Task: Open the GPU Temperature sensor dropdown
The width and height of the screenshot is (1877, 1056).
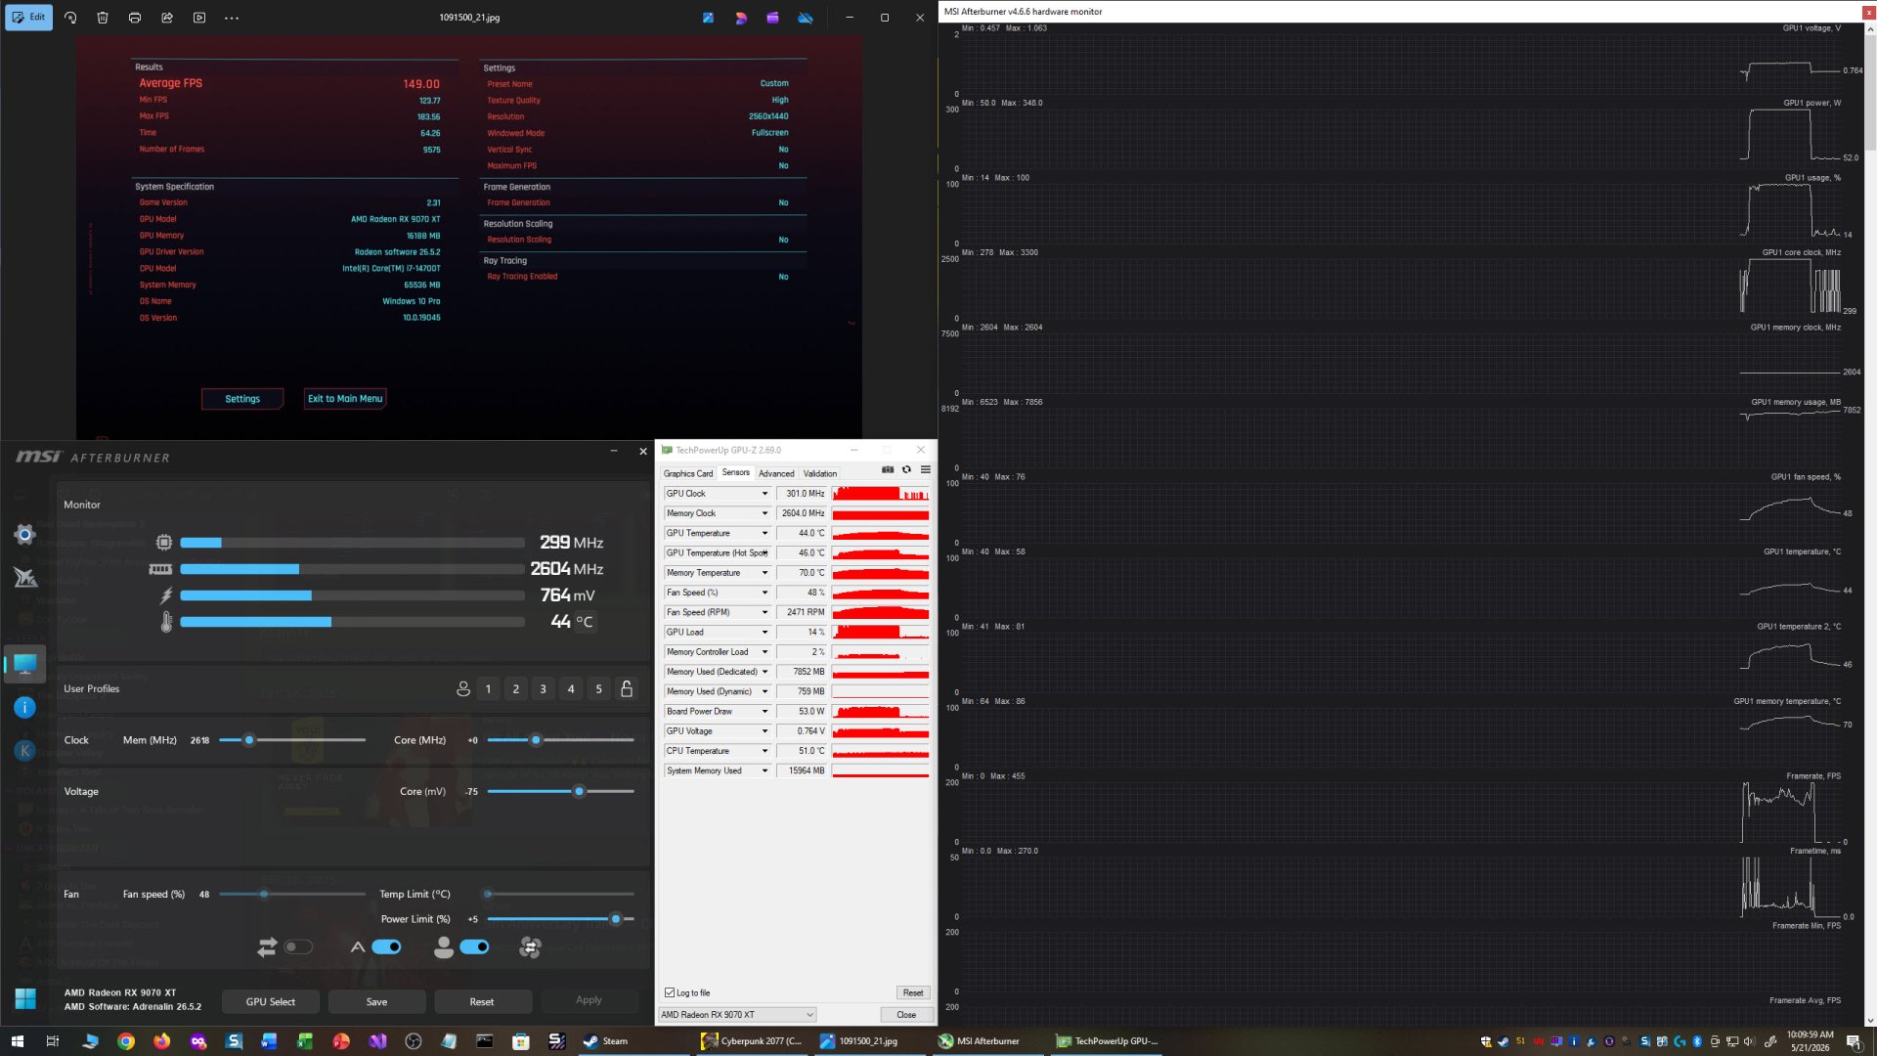Action: [x=764, y=533]
